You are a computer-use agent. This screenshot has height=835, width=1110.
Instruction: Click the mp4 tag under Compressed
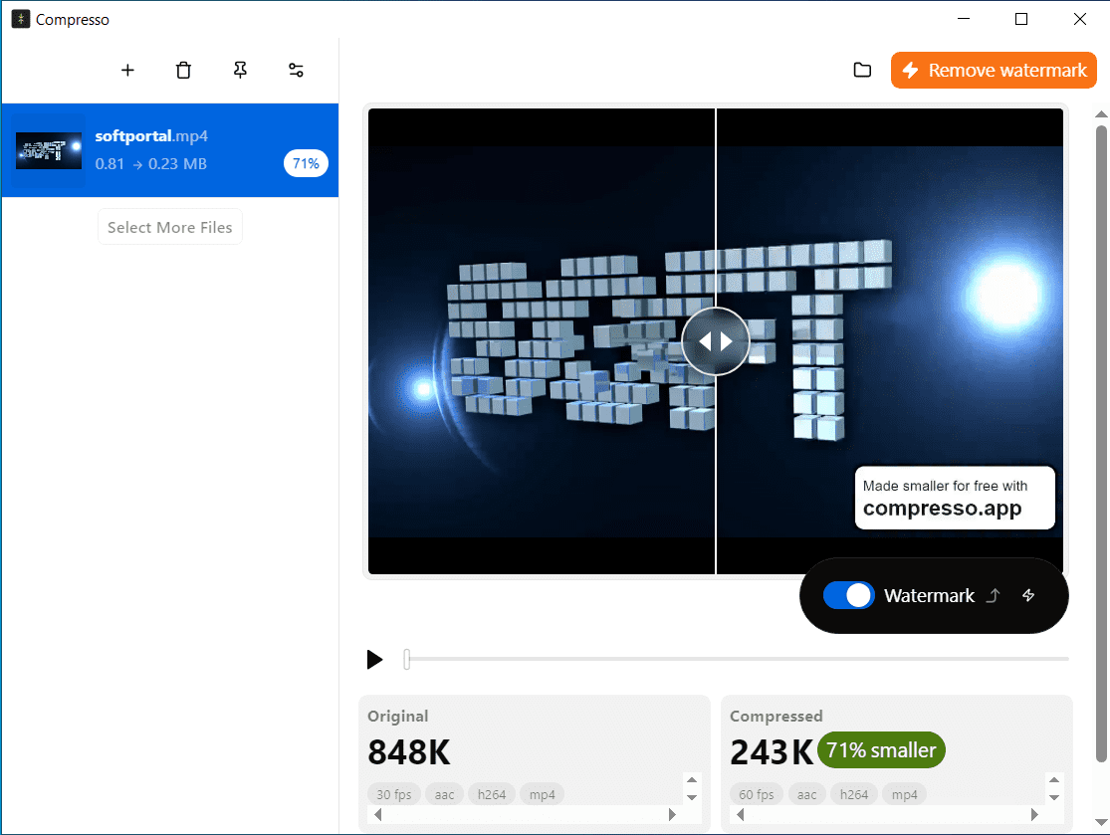905,794
